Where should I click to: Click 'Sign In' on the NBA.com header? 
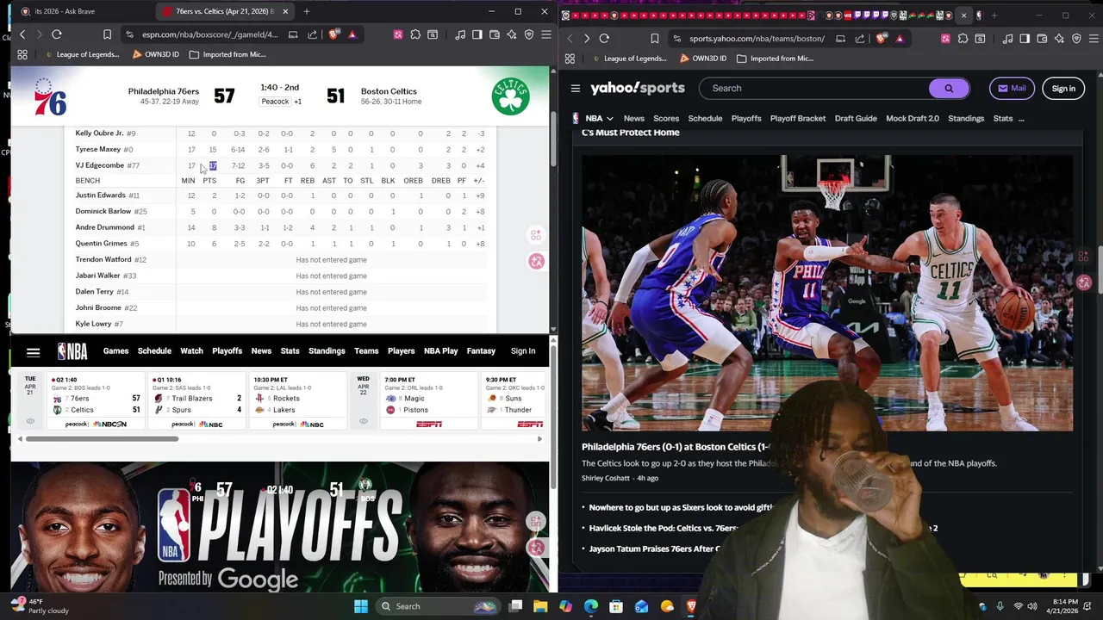pyautogui.click(x=523, y=351)
